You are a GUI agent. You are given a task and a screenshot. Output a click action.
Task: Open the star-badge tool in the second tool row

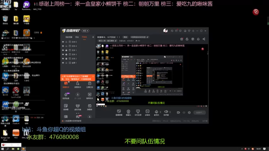click(x=89, y=96)
